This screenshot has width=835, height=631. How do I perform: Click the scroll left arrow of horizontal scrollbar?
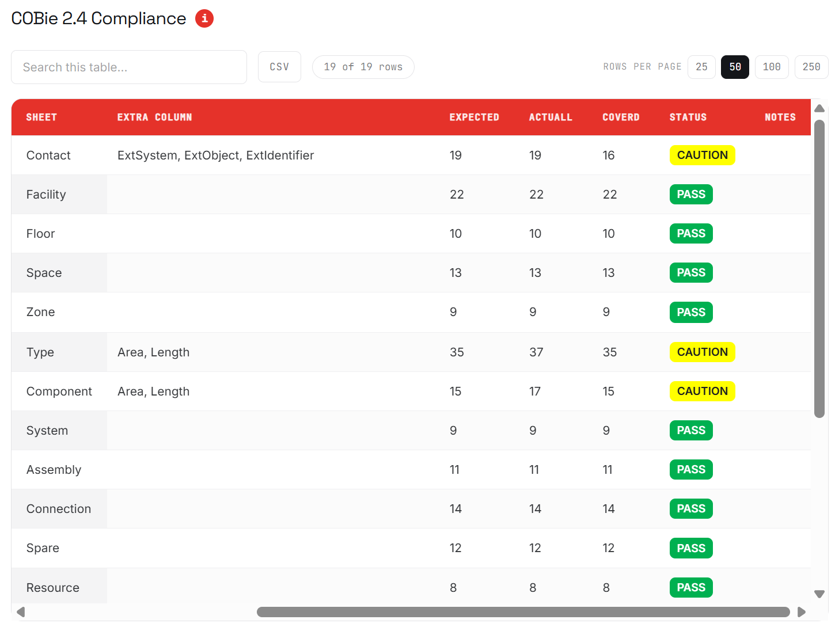pyautogui.click(x=21, y=611)
